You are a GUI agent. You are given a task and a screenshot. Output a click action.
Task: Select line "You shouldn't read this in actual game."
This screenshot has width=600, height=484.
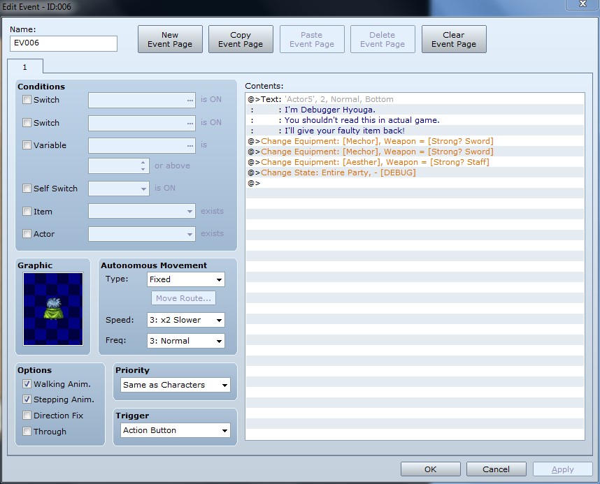click(415, 120)
